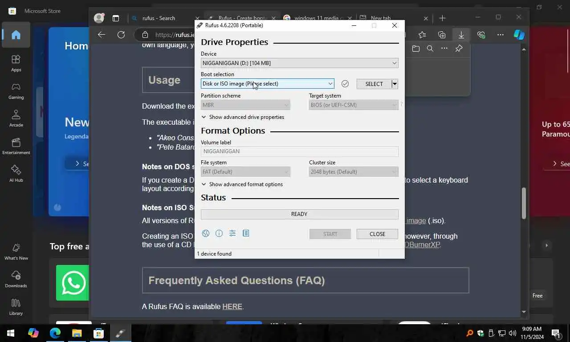Image resolution: width=570 pixels, height=342 pixels.
Task: Open What's New in Microsoft Store
Action: coord(16,252)
